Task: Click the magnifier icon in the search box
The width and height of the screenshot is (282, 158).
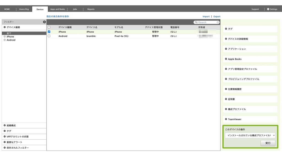Action: coord(196,22)
